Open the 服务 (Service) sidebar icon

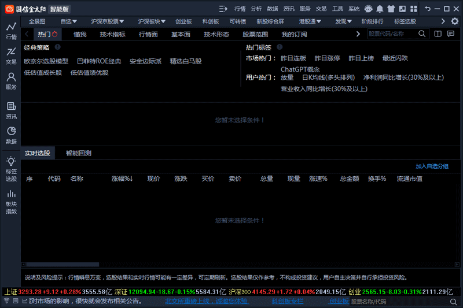click(x=10, y=80)
